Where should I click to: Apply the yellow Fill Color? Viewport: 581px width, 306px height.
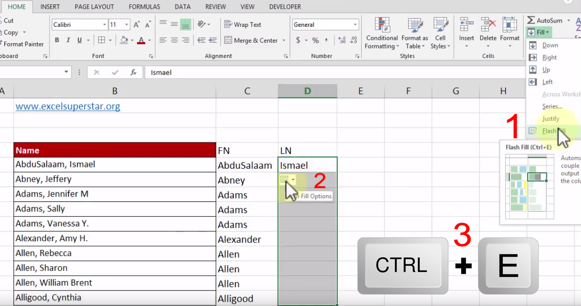[x=124, y=40]
